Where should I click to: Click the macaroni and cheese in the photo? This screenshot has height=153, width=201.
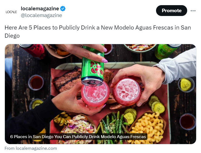[147, 128]
